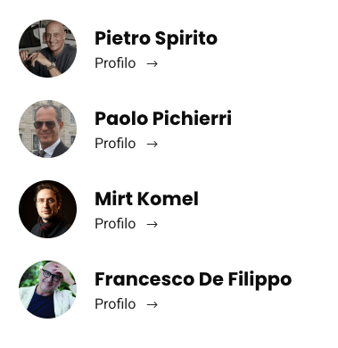
Task: Open the Profilo link for Pietro Spirito
Action: [x=126, y=63]
